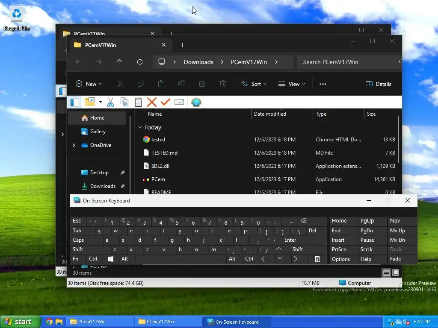
Task: Toggle the Details pane button
Action: pyautogui.click(x=378, y=84)
